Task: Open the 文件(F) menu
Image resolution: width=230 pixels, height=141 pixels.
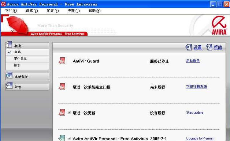Action: point(11,11)
